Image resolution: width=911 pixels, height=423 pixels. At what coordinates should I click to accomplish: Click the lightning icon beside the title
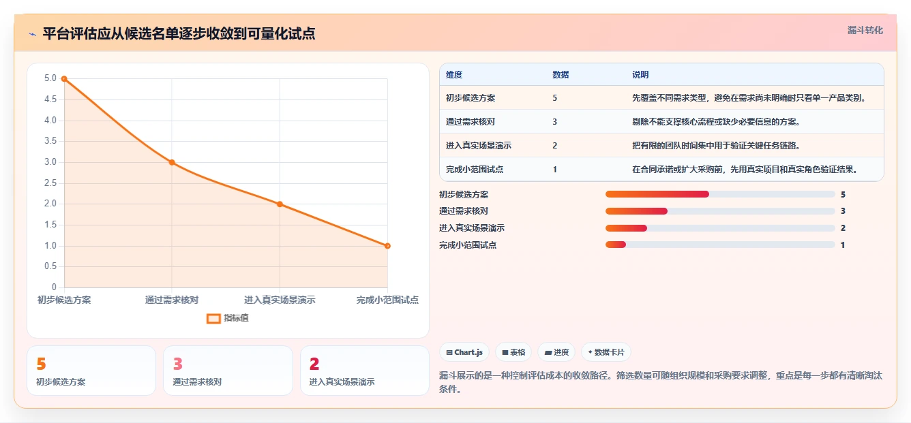(x=32, y=34)
